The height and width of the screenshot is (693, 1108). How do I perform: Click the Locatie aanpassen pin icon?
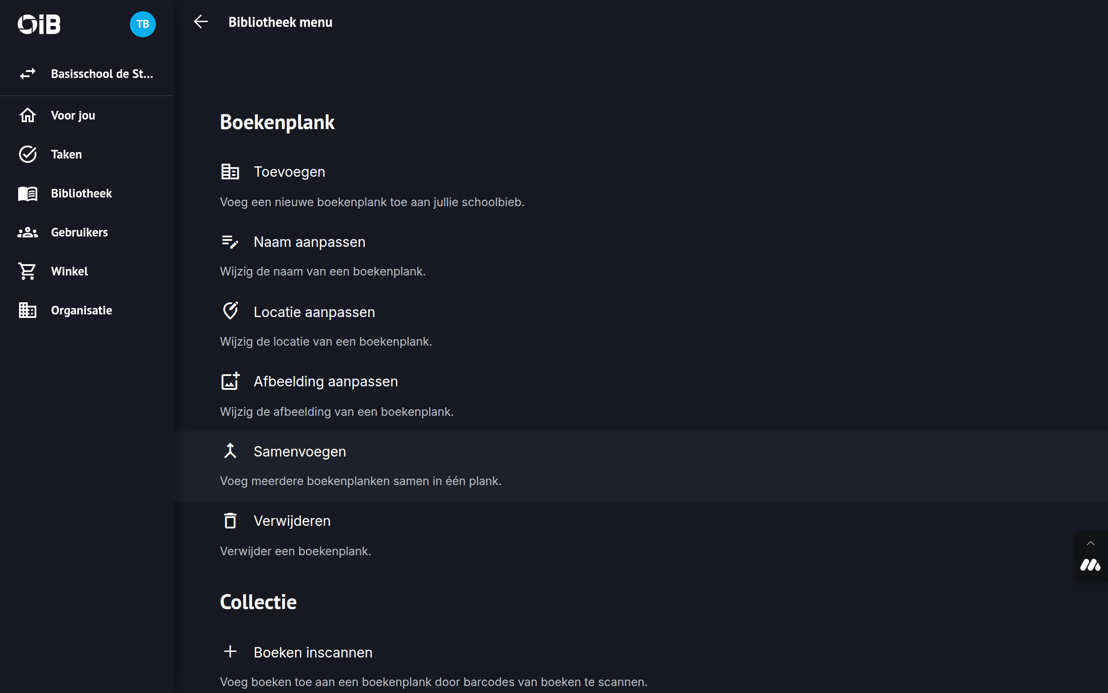click(230, 311)
